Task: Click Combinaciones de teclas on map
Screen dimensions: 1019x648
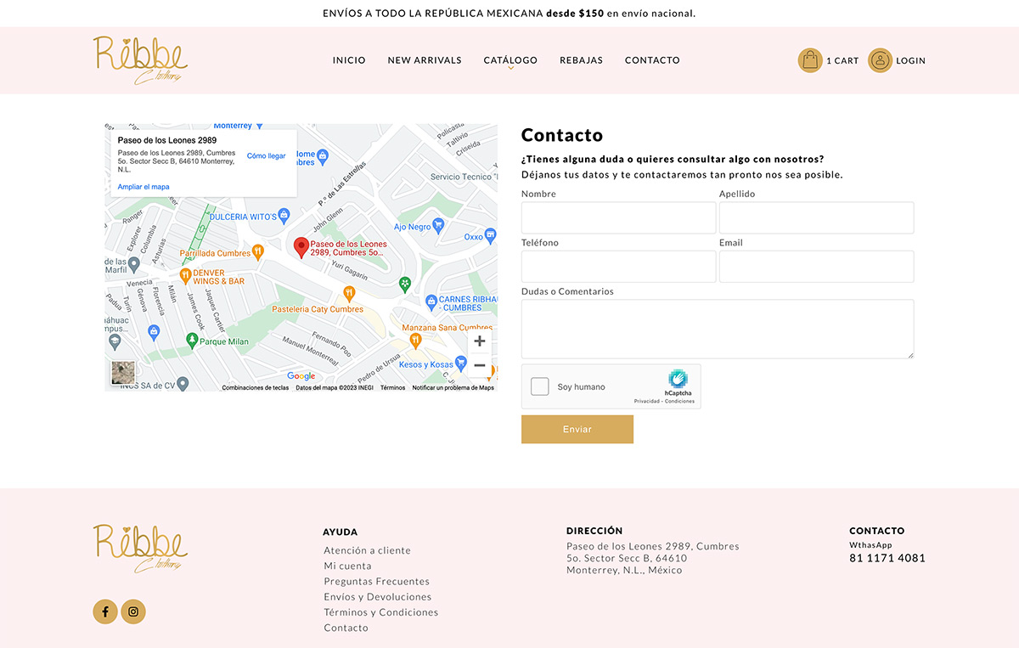Action: coord(255,388)
